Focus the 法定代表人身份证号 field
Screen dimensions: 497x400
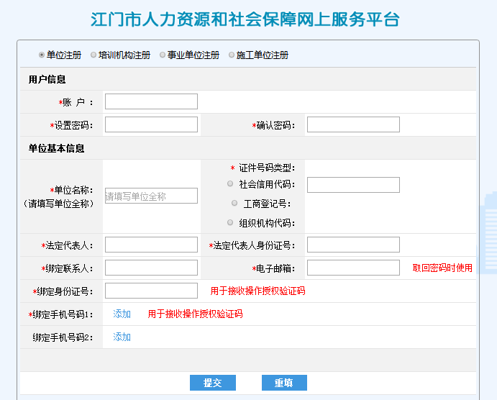pos(353,245)
